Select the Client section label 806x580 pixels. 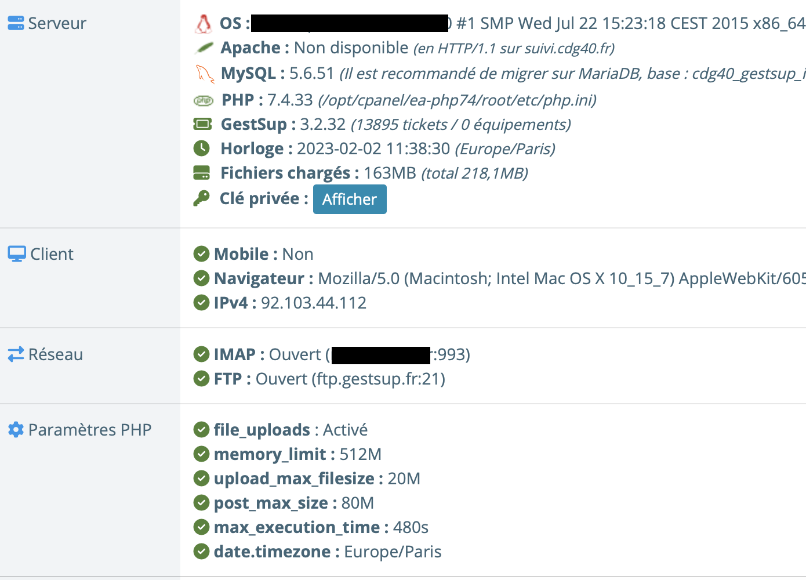(x=52, y=254)
